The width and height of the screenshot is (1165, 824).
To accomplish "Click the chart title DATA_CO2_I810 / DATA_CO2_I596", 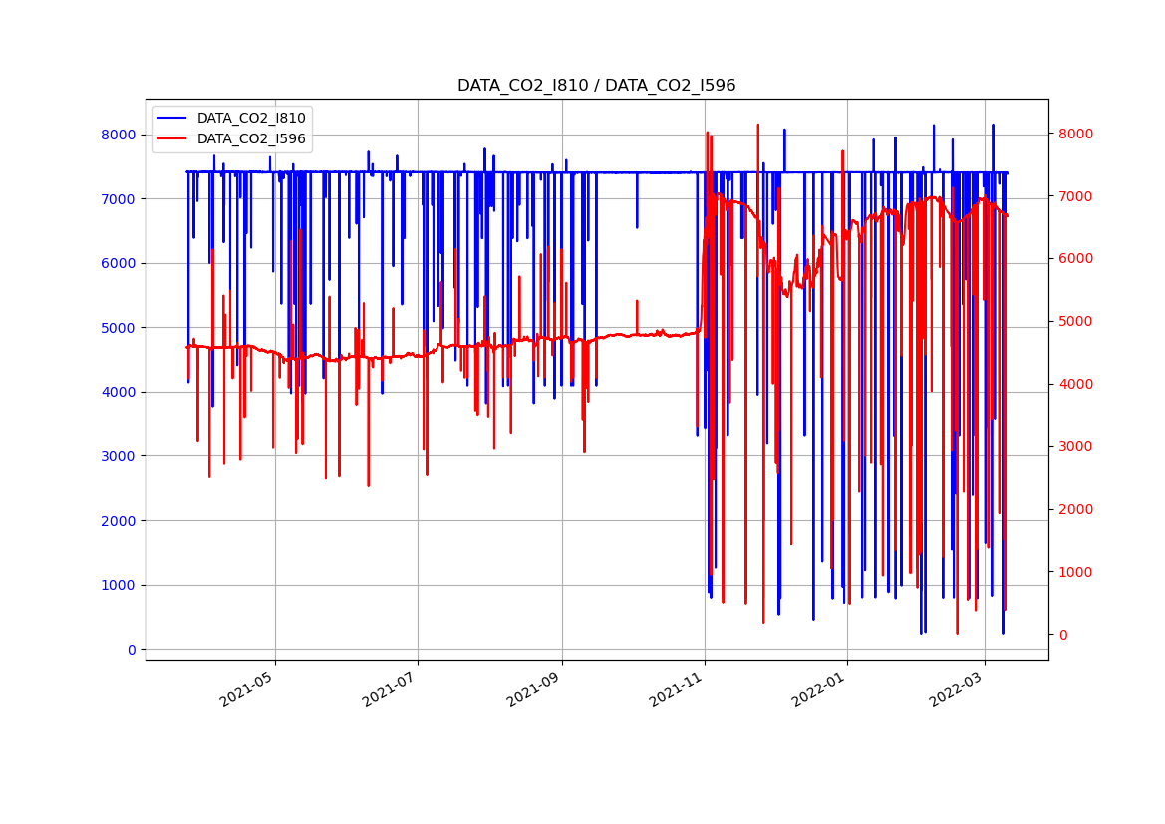I will click(596, 86).
